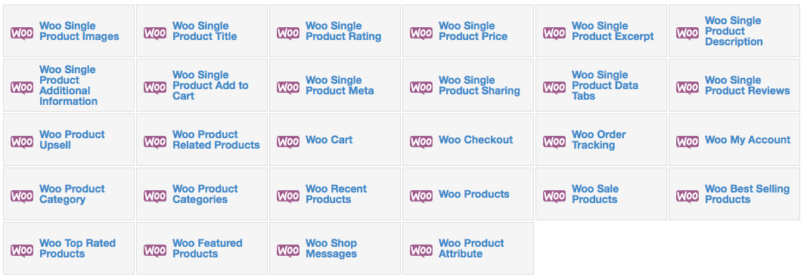Select Woo Product Related Products label
The height and width of the screenshot is (280, 807).
[216, 140]
